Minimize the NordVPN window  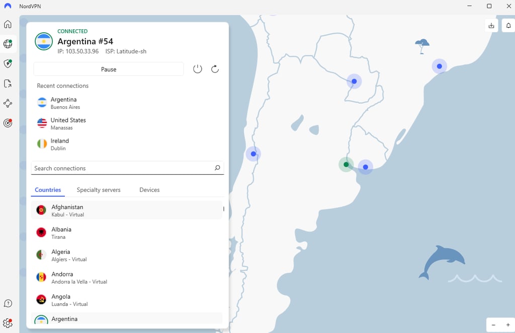469,6
